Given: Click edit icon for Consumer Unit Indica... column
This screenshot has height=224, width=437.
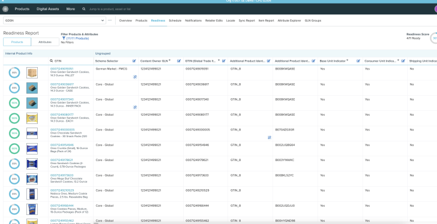Looking at the screenshot, I should [x=403, y=61].
